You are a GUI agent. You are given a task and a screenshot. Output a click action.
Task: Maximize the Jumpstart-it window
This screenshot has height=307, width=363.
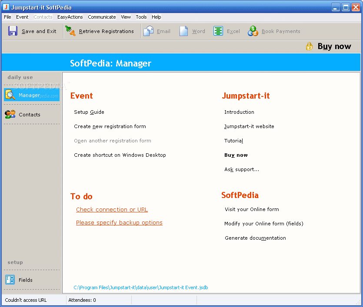346,7
